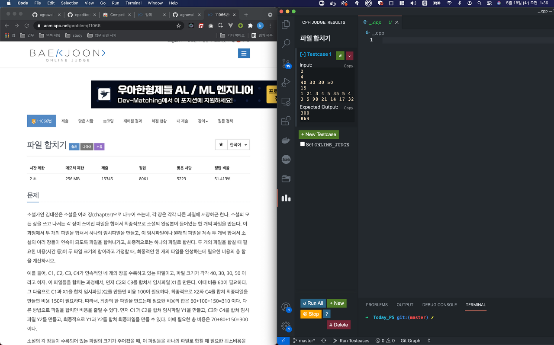Open the 강의 dropdown menu

click(x=203, y=121)
